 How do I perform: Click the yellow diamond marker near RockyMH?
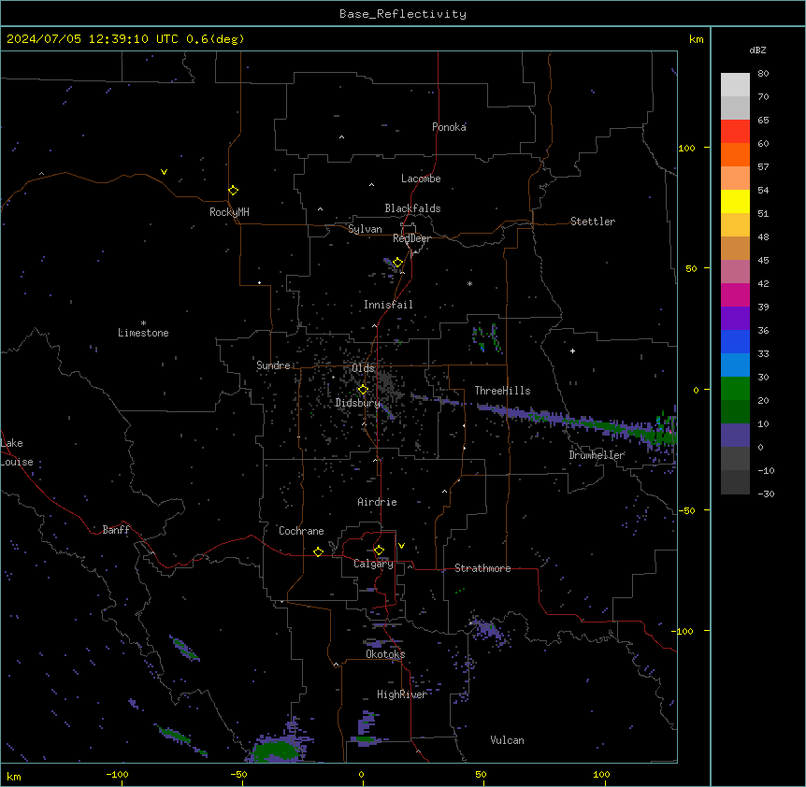(x=233, y=191)
